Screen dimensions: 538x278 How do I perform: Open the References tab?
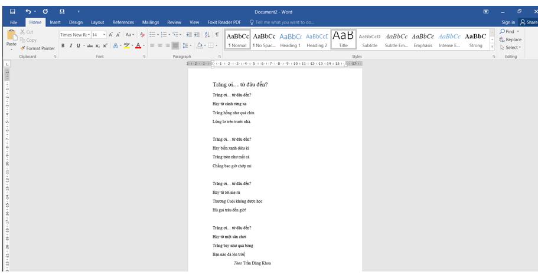[x=123, y=22]
